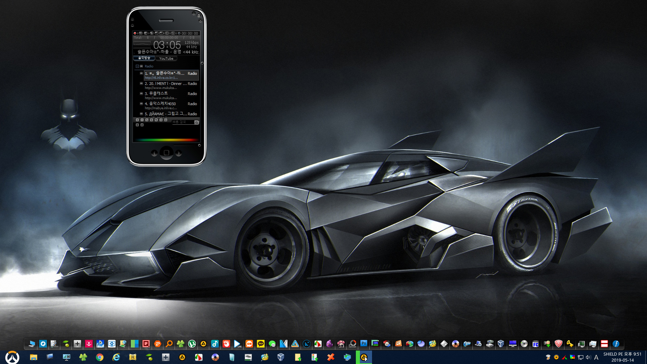The image size is (647, 364).
Task: Click the iPhone skin home button
Action: (x=166, y=153)
